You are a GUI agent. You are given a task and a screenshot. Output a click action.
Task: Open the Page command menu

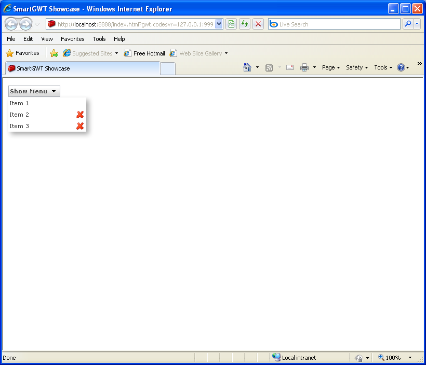coord(331,67)
